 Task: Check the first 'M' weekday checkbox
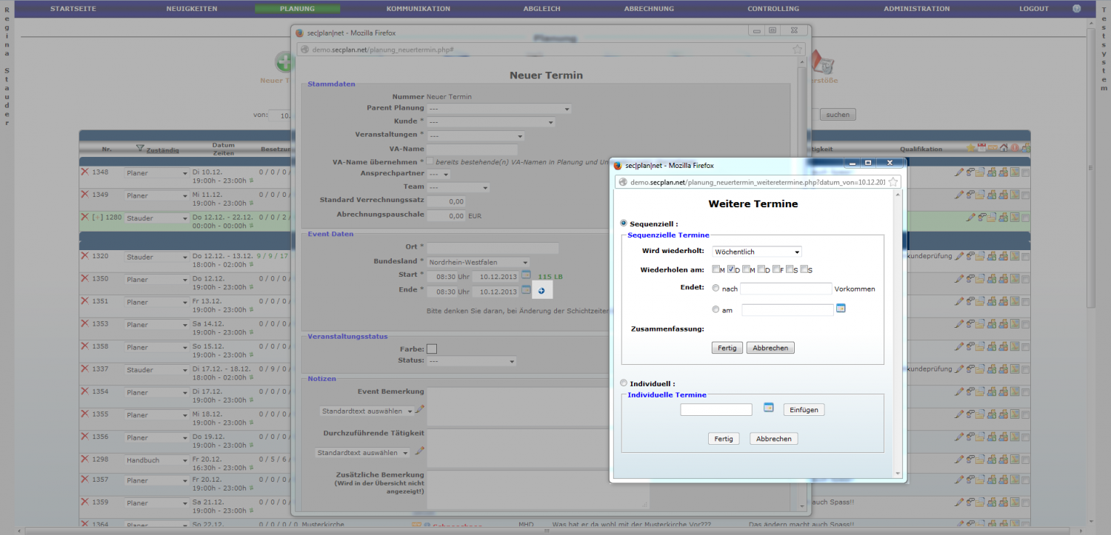(x=716, y=269)
